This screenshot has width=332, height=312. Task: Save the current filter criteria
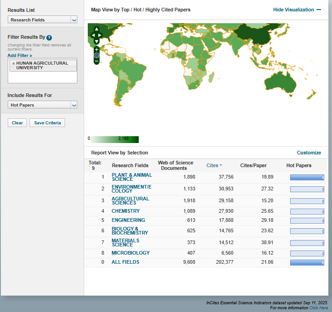[x=47, y=123]
